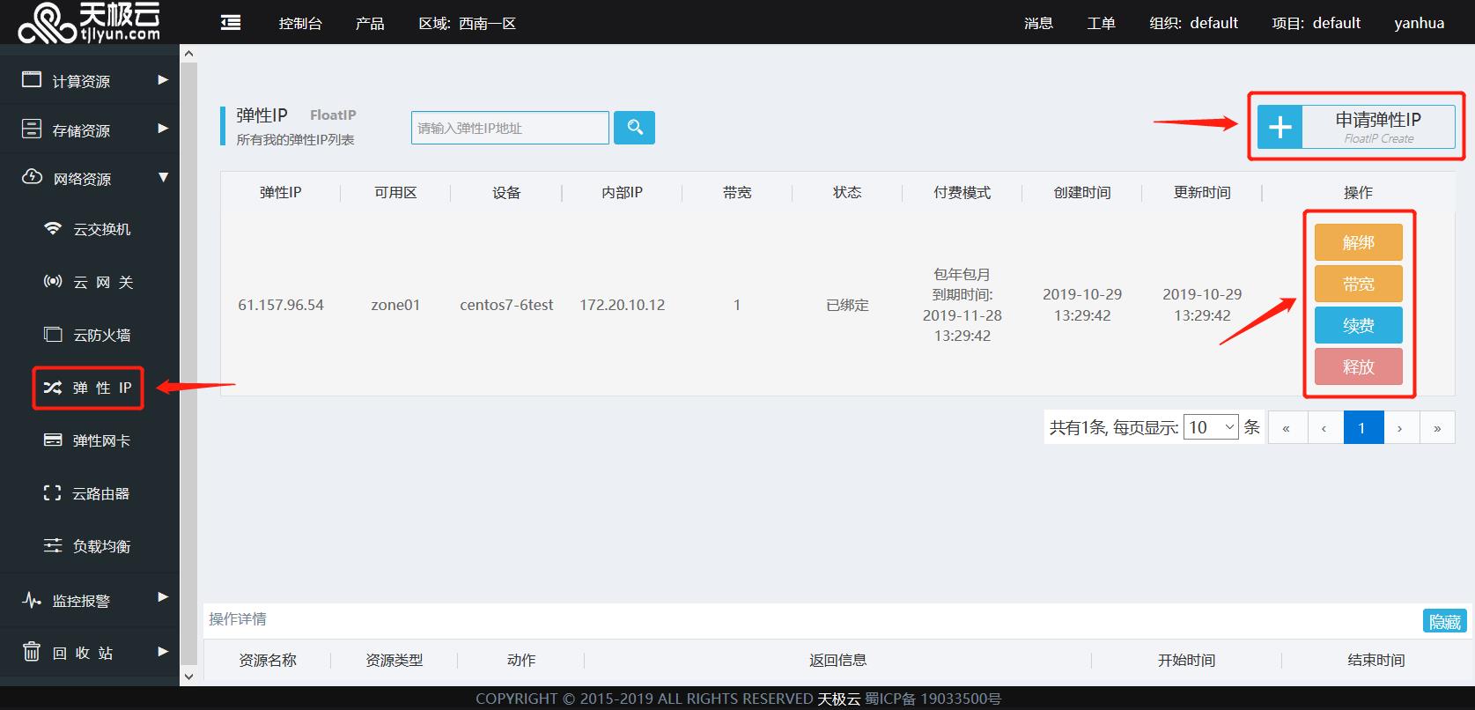Open 云防火墙 firewall sidebar item
1475x710 pixels.
[x=88, y=335]
